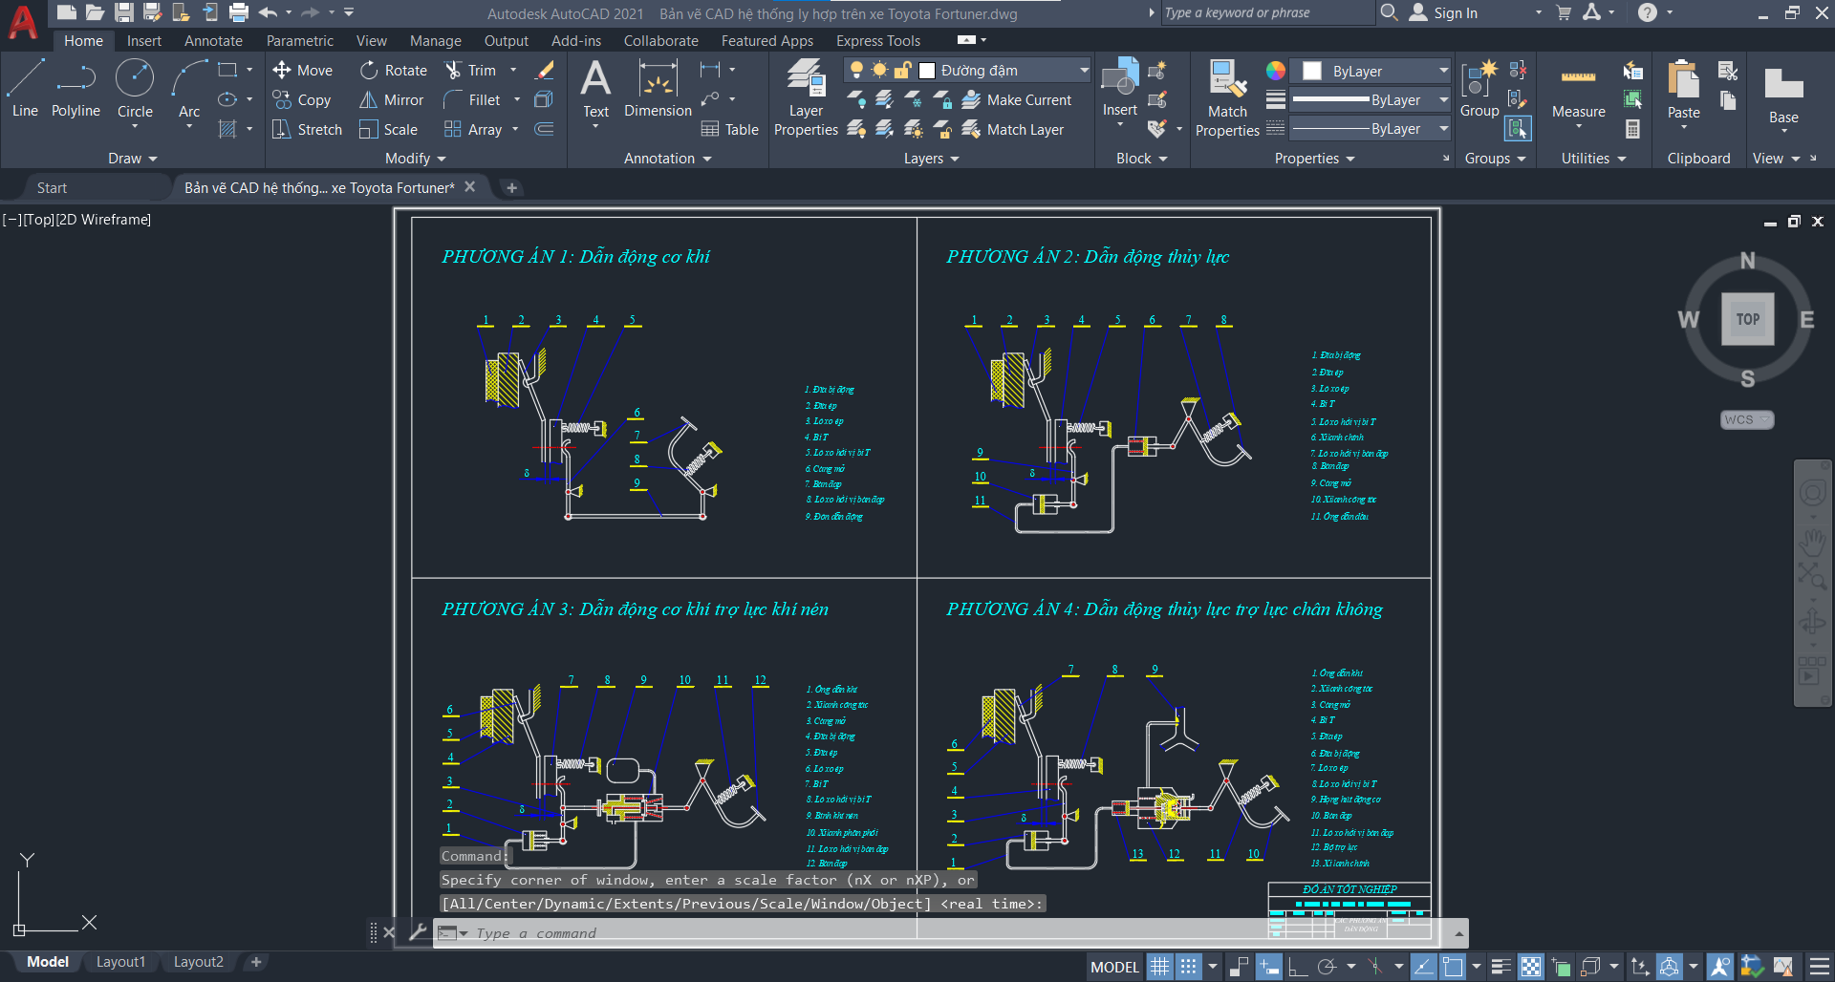
Task: Open the object color ByLayer dropdown
Action: coord(1443,71)
